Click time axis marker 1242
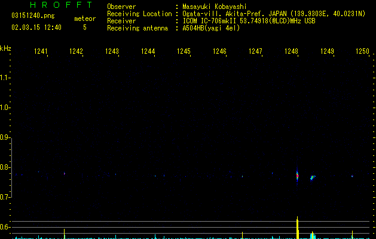376x239 pixels. click(76, 51)
